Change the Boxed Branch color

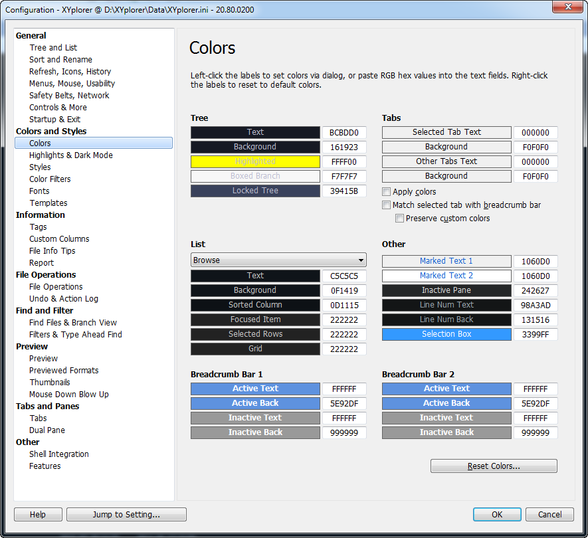(x=254, y=176)
